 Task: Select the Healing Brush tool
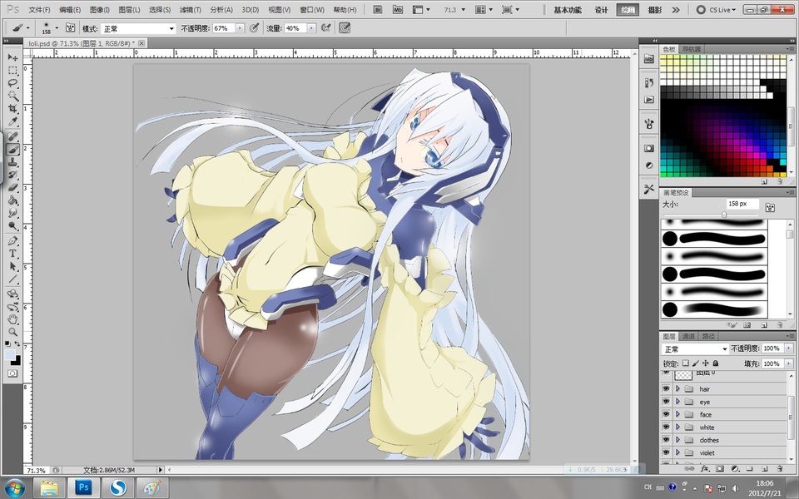coord(12,136)
